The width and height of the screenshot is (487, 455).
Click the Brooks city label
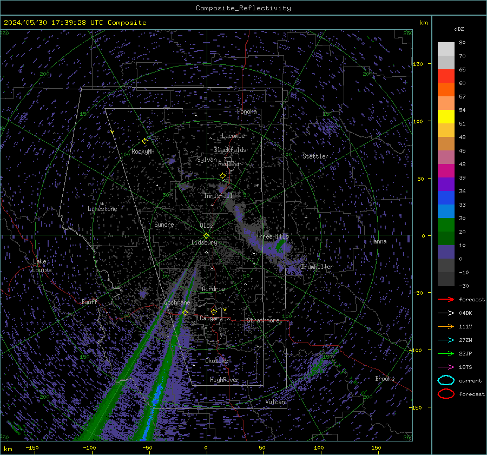(385, 379)
